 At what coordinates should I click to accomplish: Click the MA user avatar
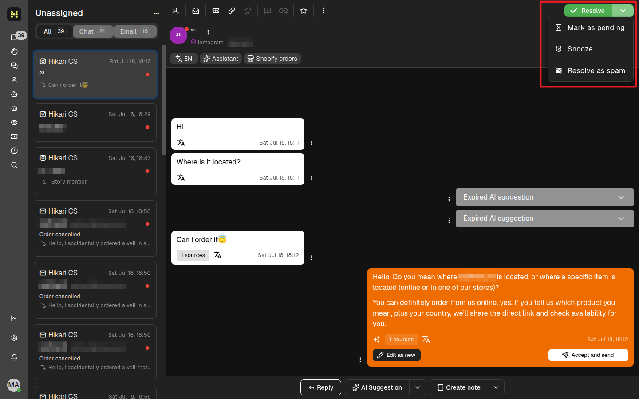coord(14,385)
